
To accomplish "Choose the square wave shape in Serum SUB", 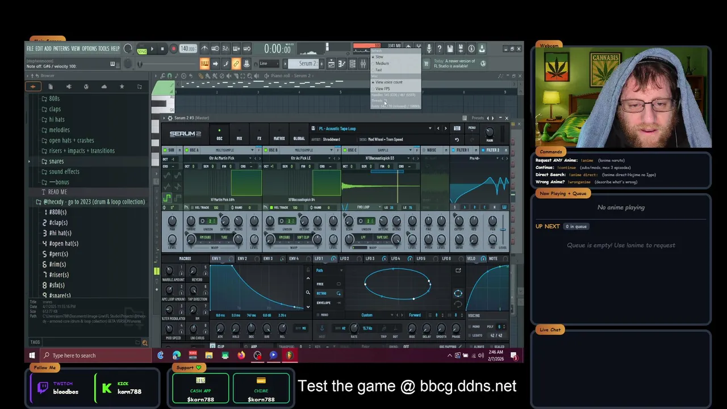I will coord(167,198).
